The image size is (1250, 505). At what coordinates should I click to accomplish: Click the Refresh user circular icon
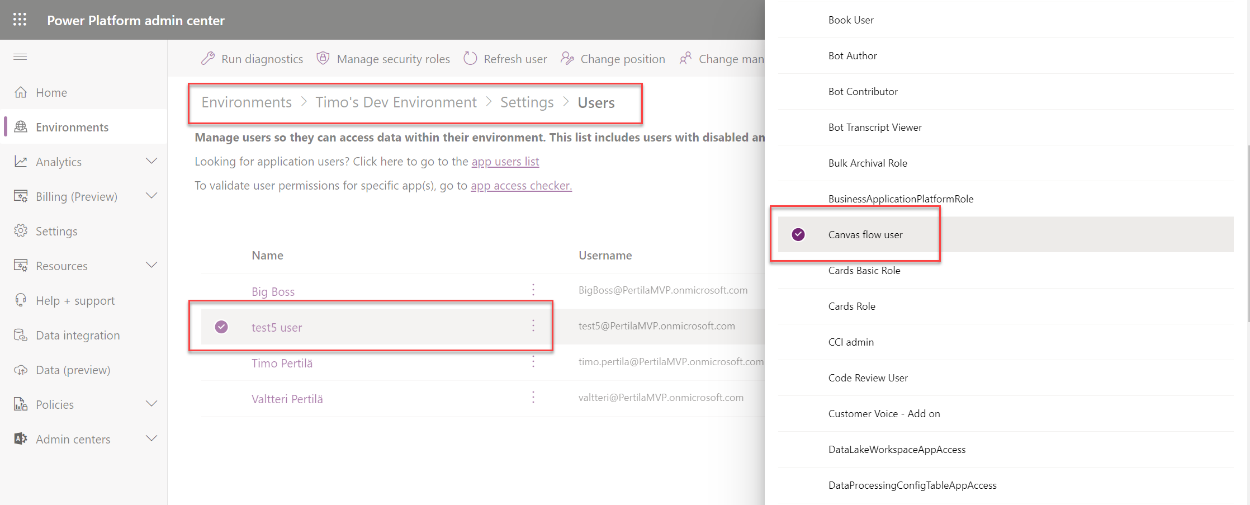(470, 59)
